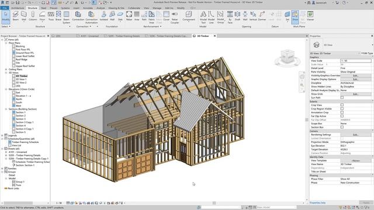Collapse the Sections (Building Section) node

(x=6, y=109)
